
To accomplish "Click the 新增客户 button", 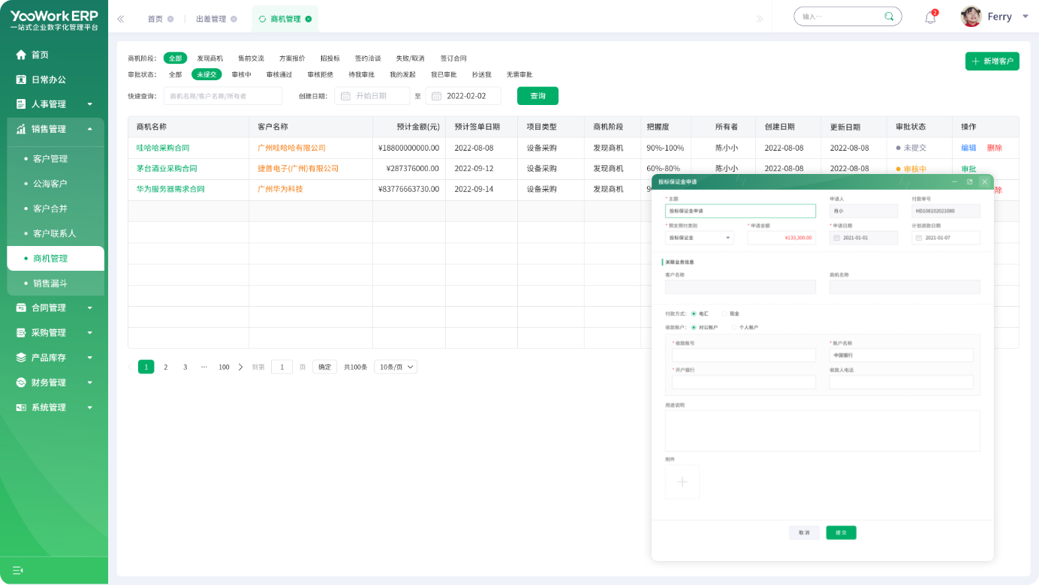I will (x=992, y=61).
